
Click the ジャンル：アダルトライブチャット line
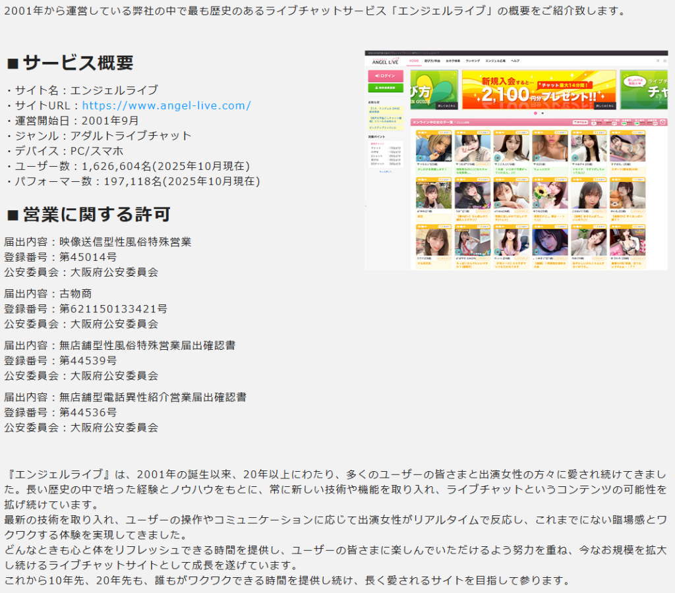[x=100, y=136]
